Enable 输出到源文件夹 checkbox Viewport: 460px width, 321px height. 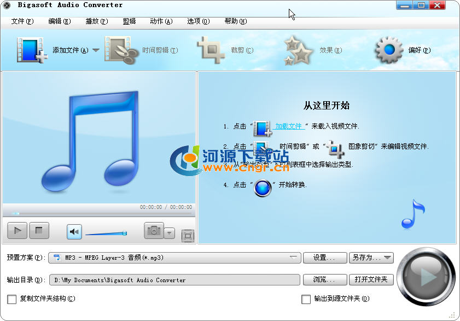click(306, 299)
